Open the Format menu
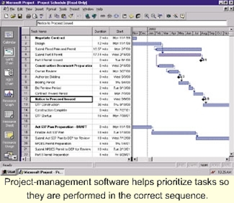Viewport: 234px width, 203px height. coord(51,9)
